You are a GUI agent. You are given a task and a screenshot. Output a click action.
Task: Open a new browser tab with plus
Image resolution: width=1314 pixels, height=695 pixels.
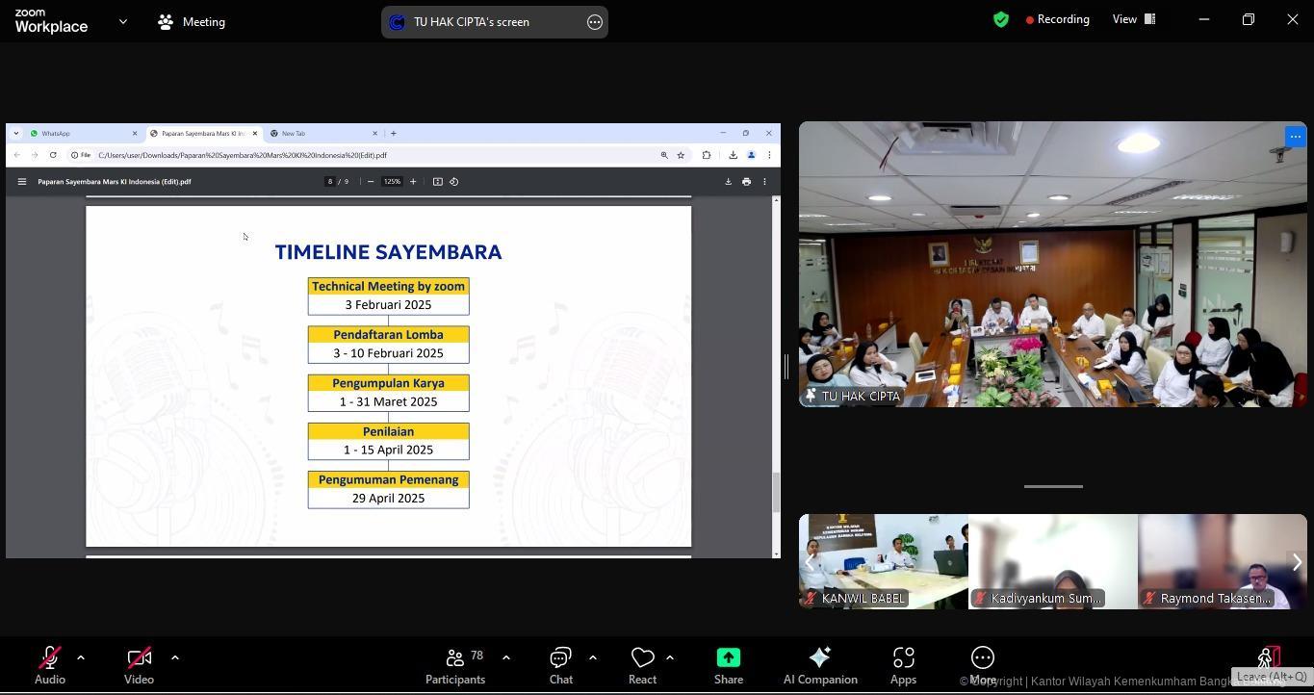(x=393, y=134)
